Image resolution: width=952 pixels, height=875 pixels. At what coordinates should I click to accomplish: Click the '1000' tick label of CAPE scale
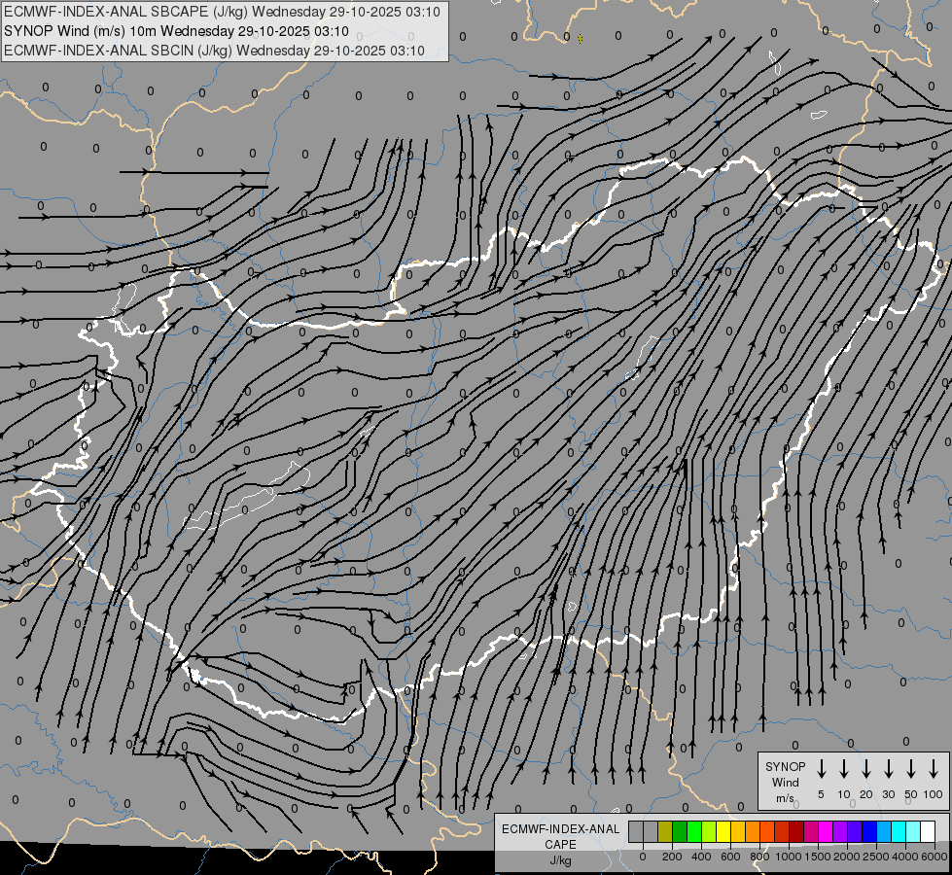coord(789,857)
